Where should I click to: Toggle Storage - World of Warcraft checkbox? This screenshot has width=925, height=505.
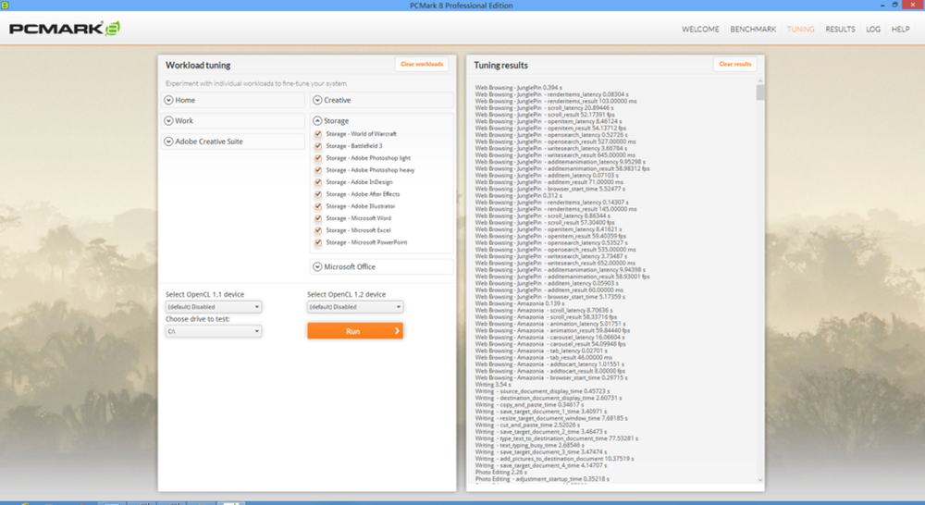coord(318,134)
